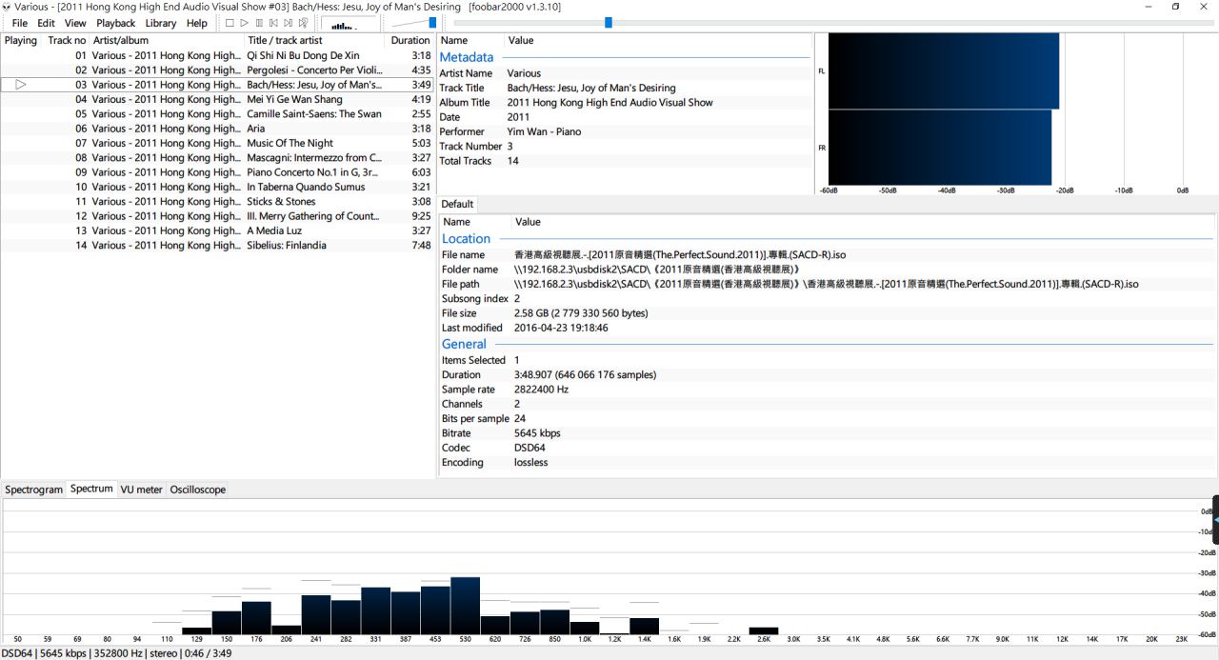Select track 14 Sibelius: Finlandia

[286, 246]
